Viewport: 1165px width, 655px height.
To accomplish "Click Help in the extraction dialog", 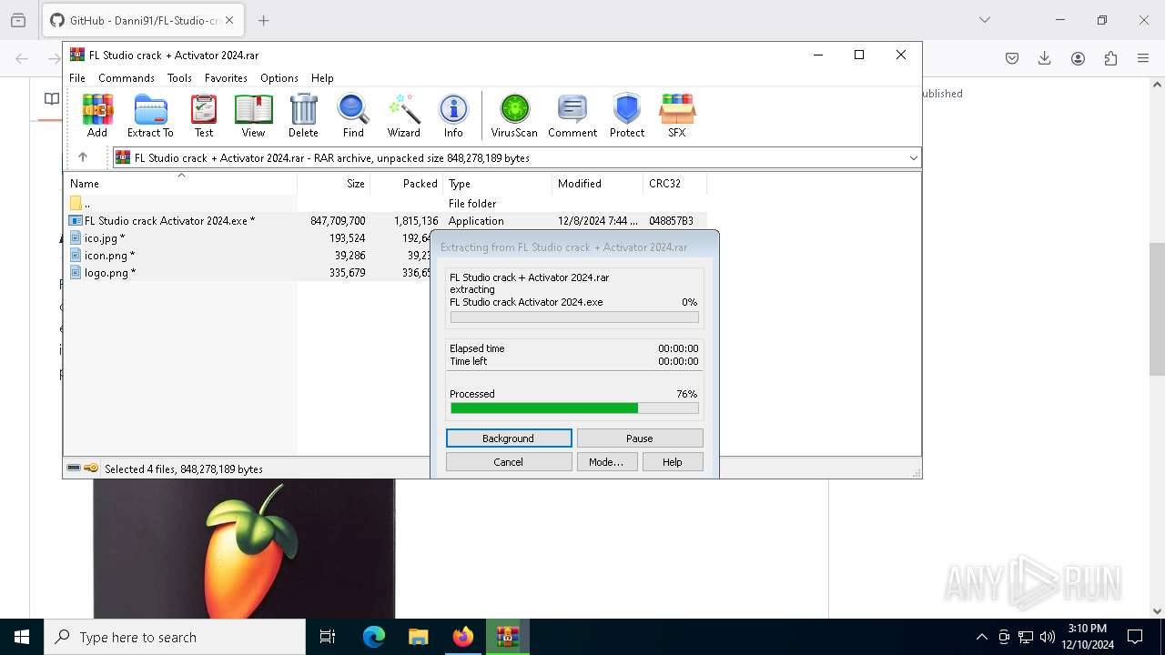I will [x=673, y=462].
